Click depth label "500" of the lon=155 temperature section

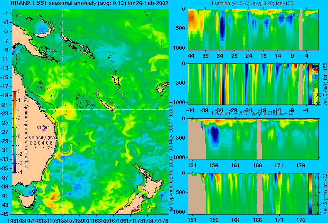(x=181, y=28)
